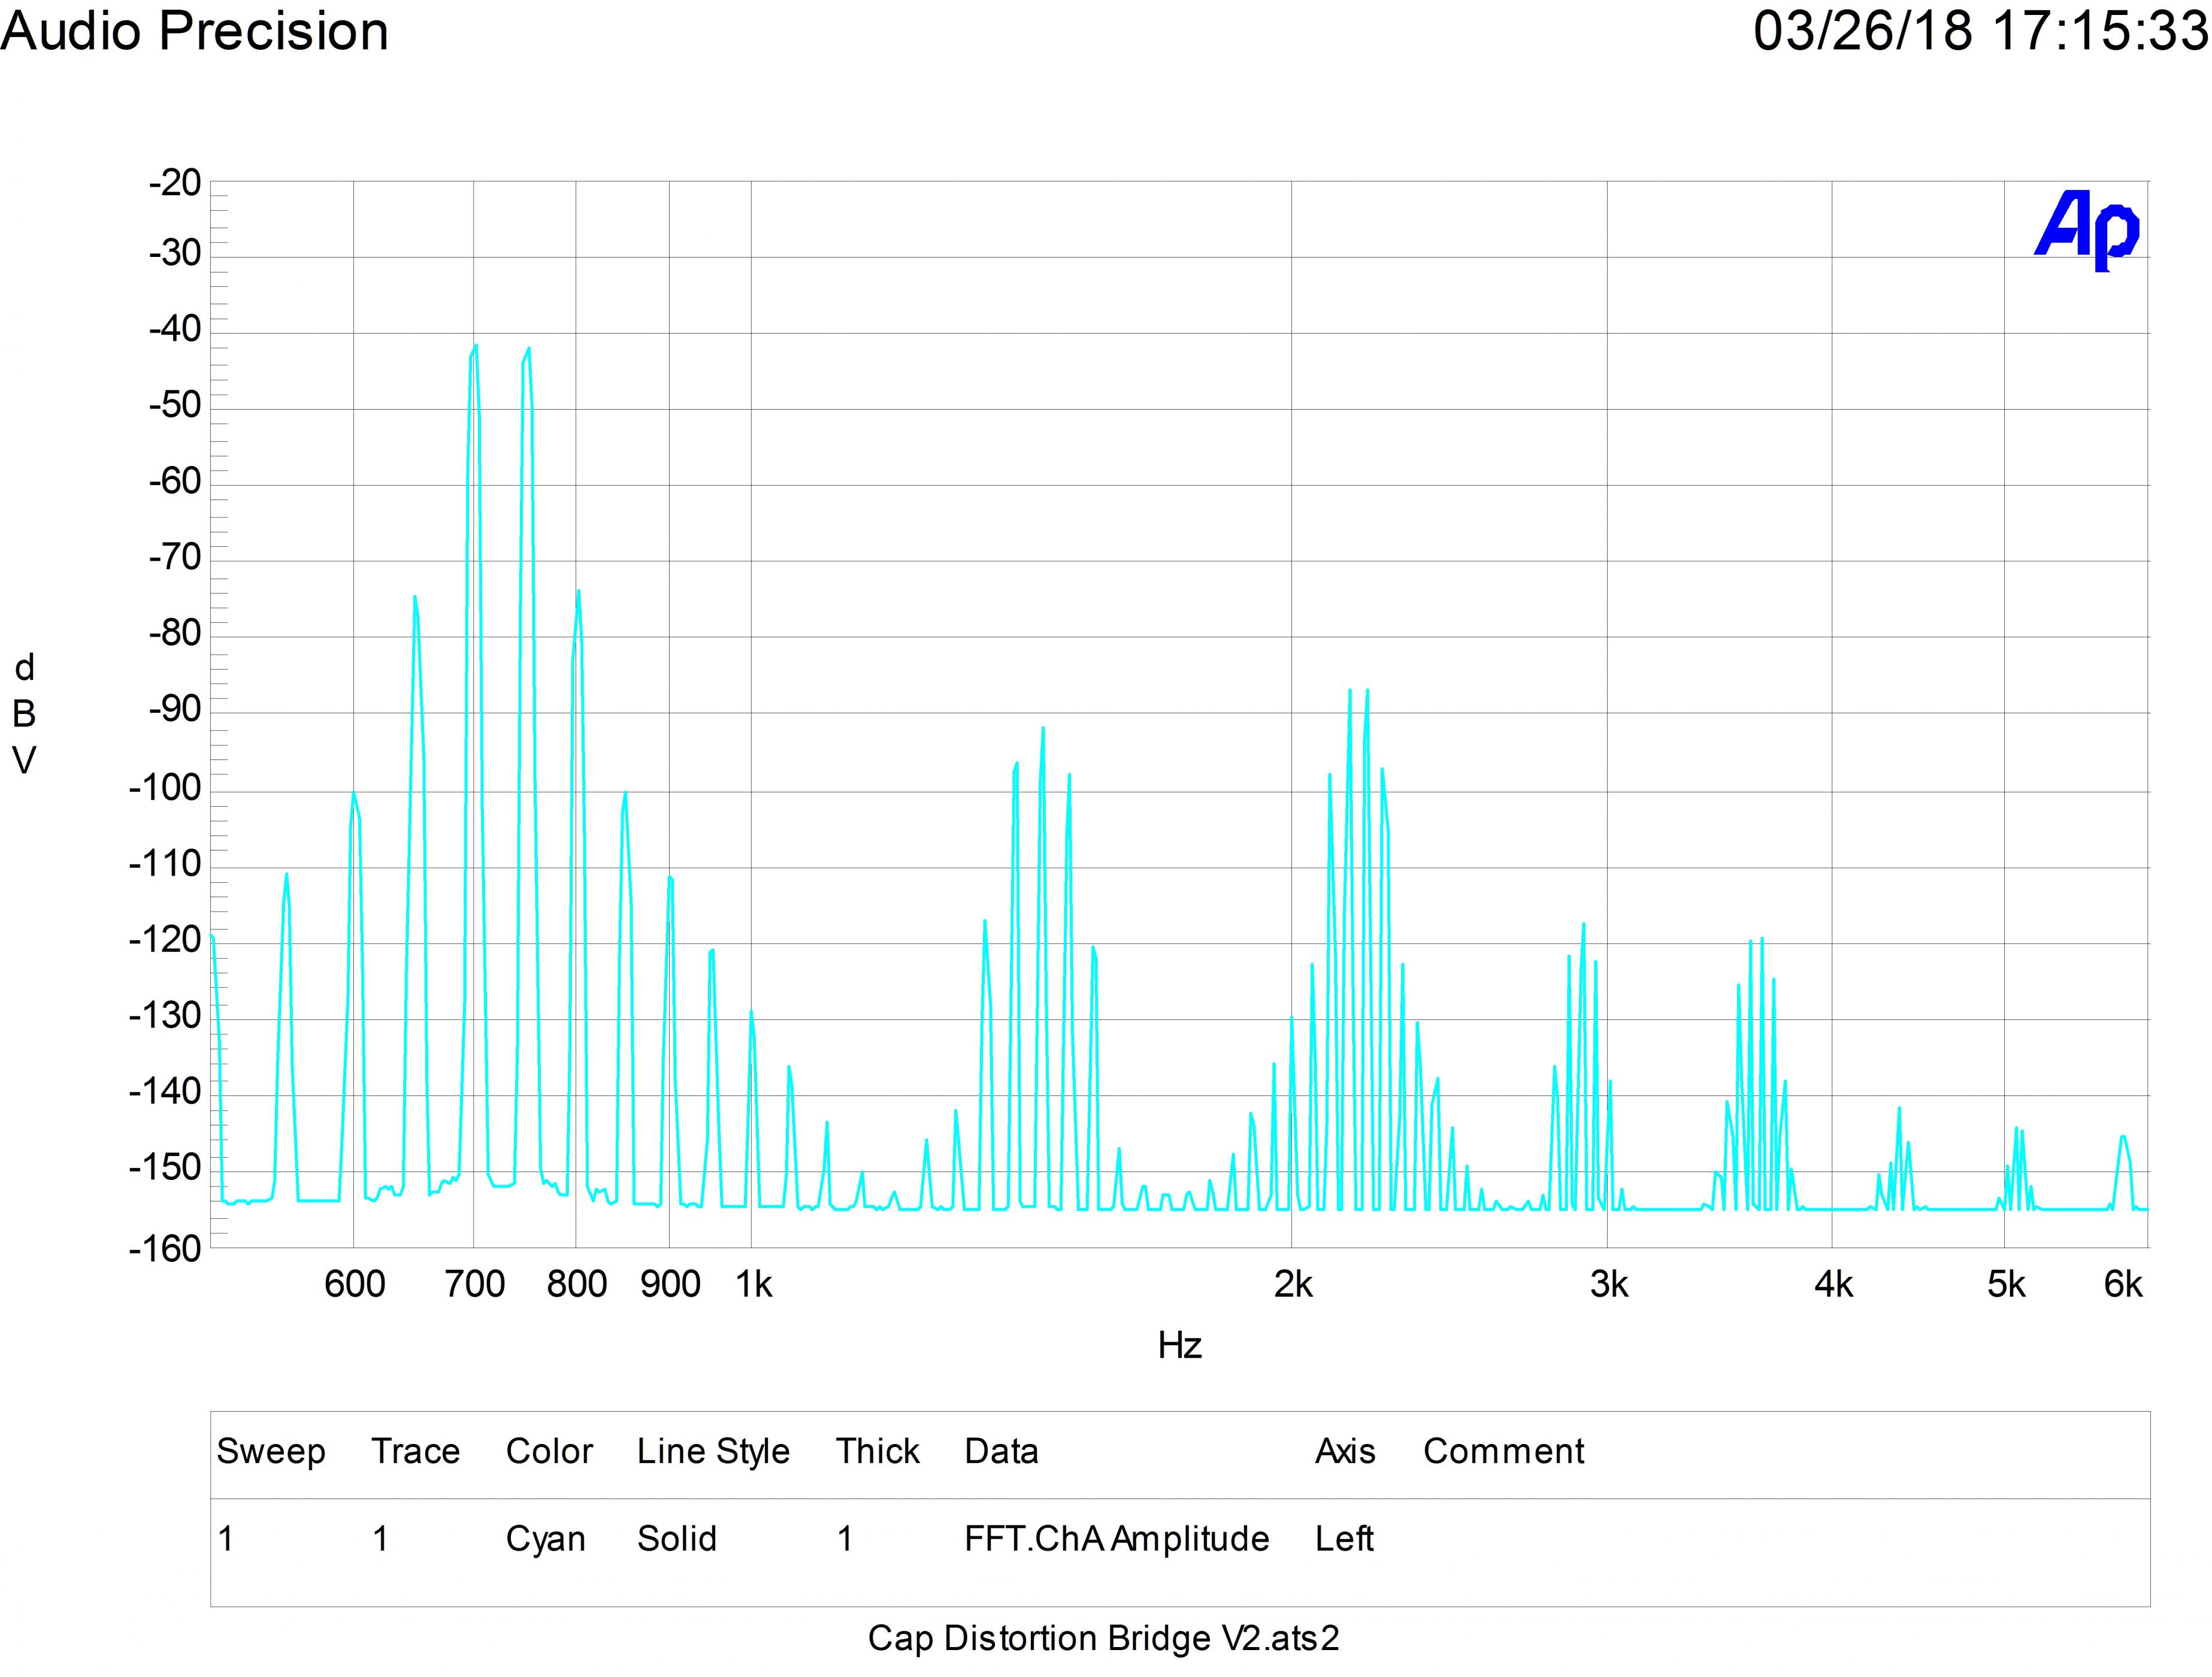Screen dimensions: 2212x1677
Task: Click the -100 y-axis label
Action: [x=165, y=789]
